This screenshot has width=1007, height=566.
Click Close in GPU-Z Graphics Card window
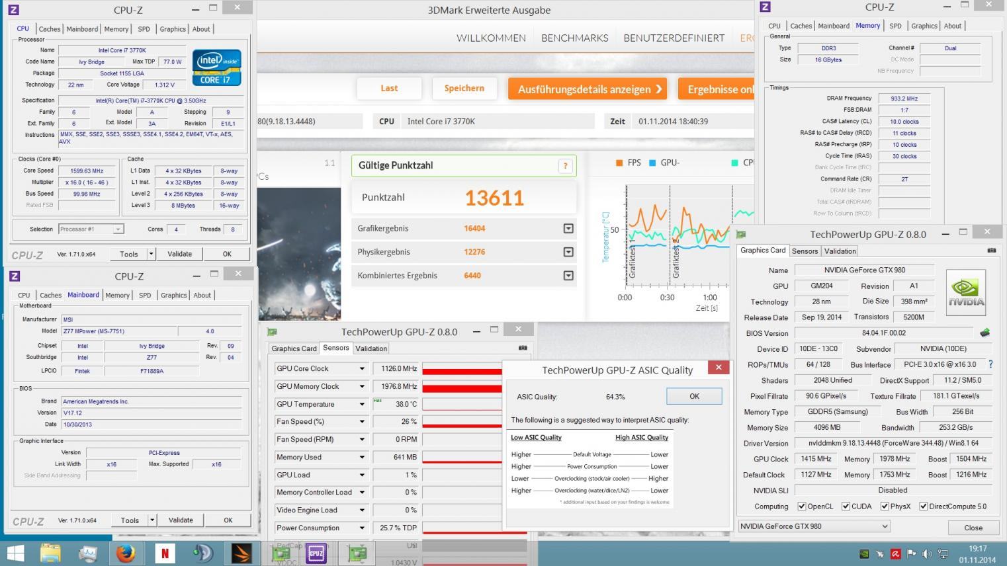point(973,528)
